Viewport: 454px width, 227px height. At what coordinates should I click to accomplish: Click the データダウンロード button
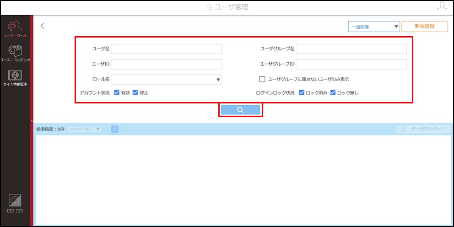(x=424, y=129)
